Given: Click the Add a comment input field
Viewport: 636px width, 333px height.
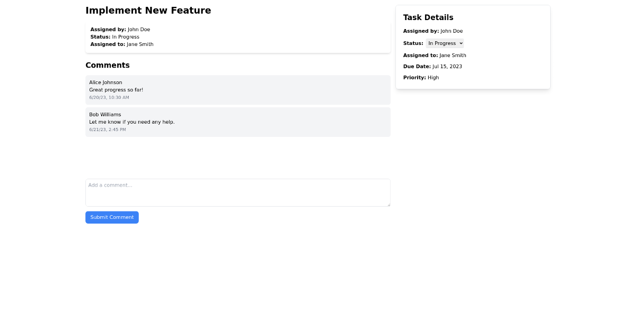Looking at the screenshot, I should pos(237,192).
